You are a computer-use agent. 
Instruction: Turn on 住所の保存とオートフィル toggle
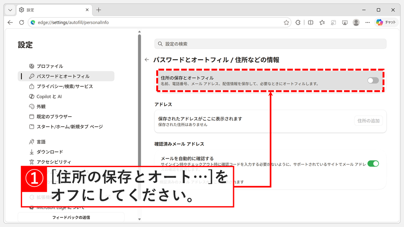(373, 80)
